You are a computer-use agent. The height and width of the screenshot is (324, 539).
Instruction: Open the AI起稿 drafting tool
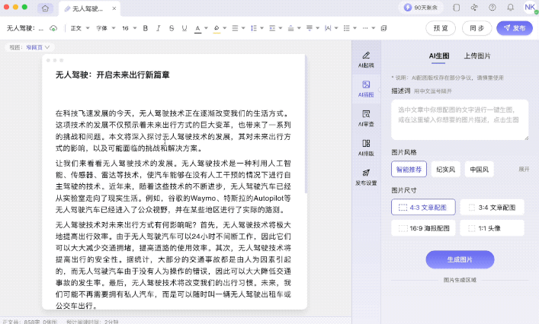(x=366, y=59)
